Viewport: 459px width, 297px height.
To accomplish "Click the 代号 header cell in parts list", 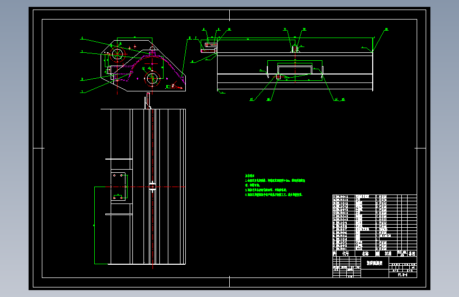I will coord(346,254).
